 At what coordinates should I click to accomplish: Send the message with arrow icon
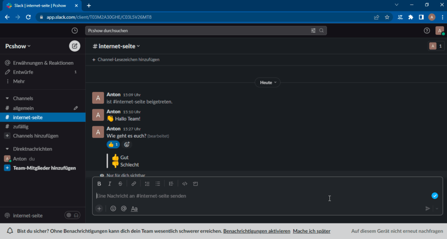[x=427, y=209]
